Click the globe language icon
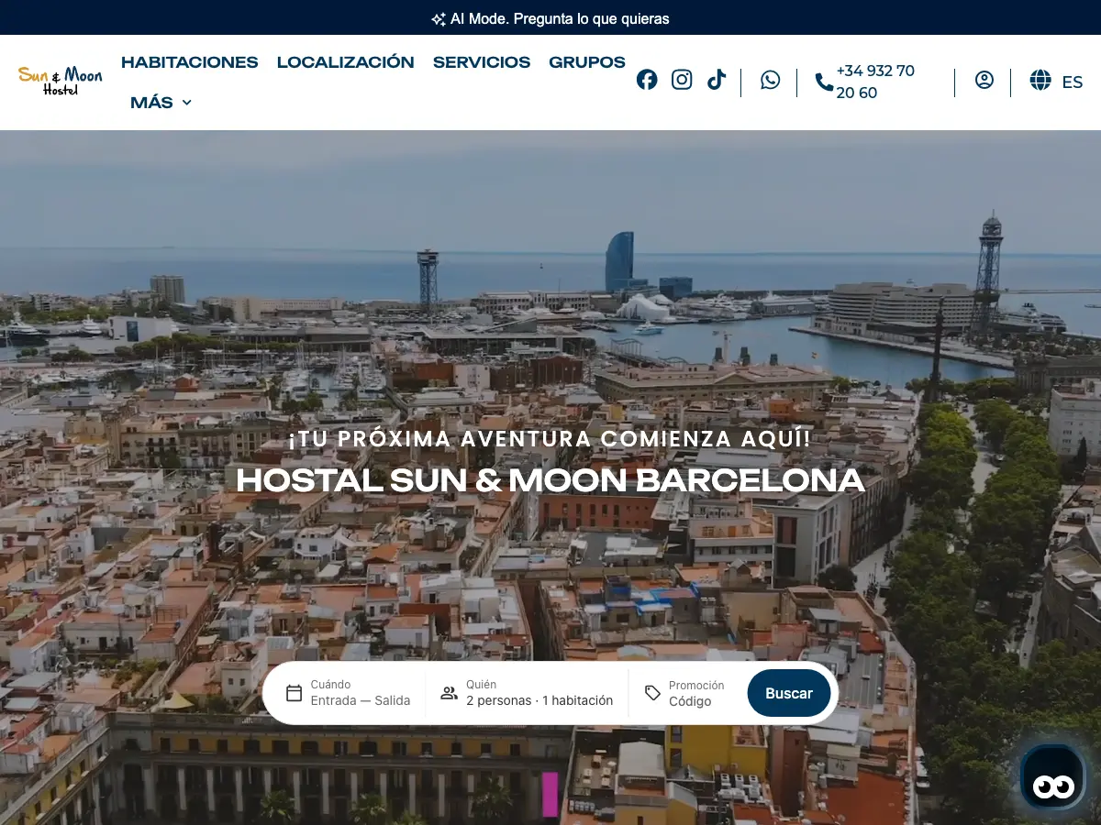Screen dimensions: 1101x825 [x=1040, y=81]
